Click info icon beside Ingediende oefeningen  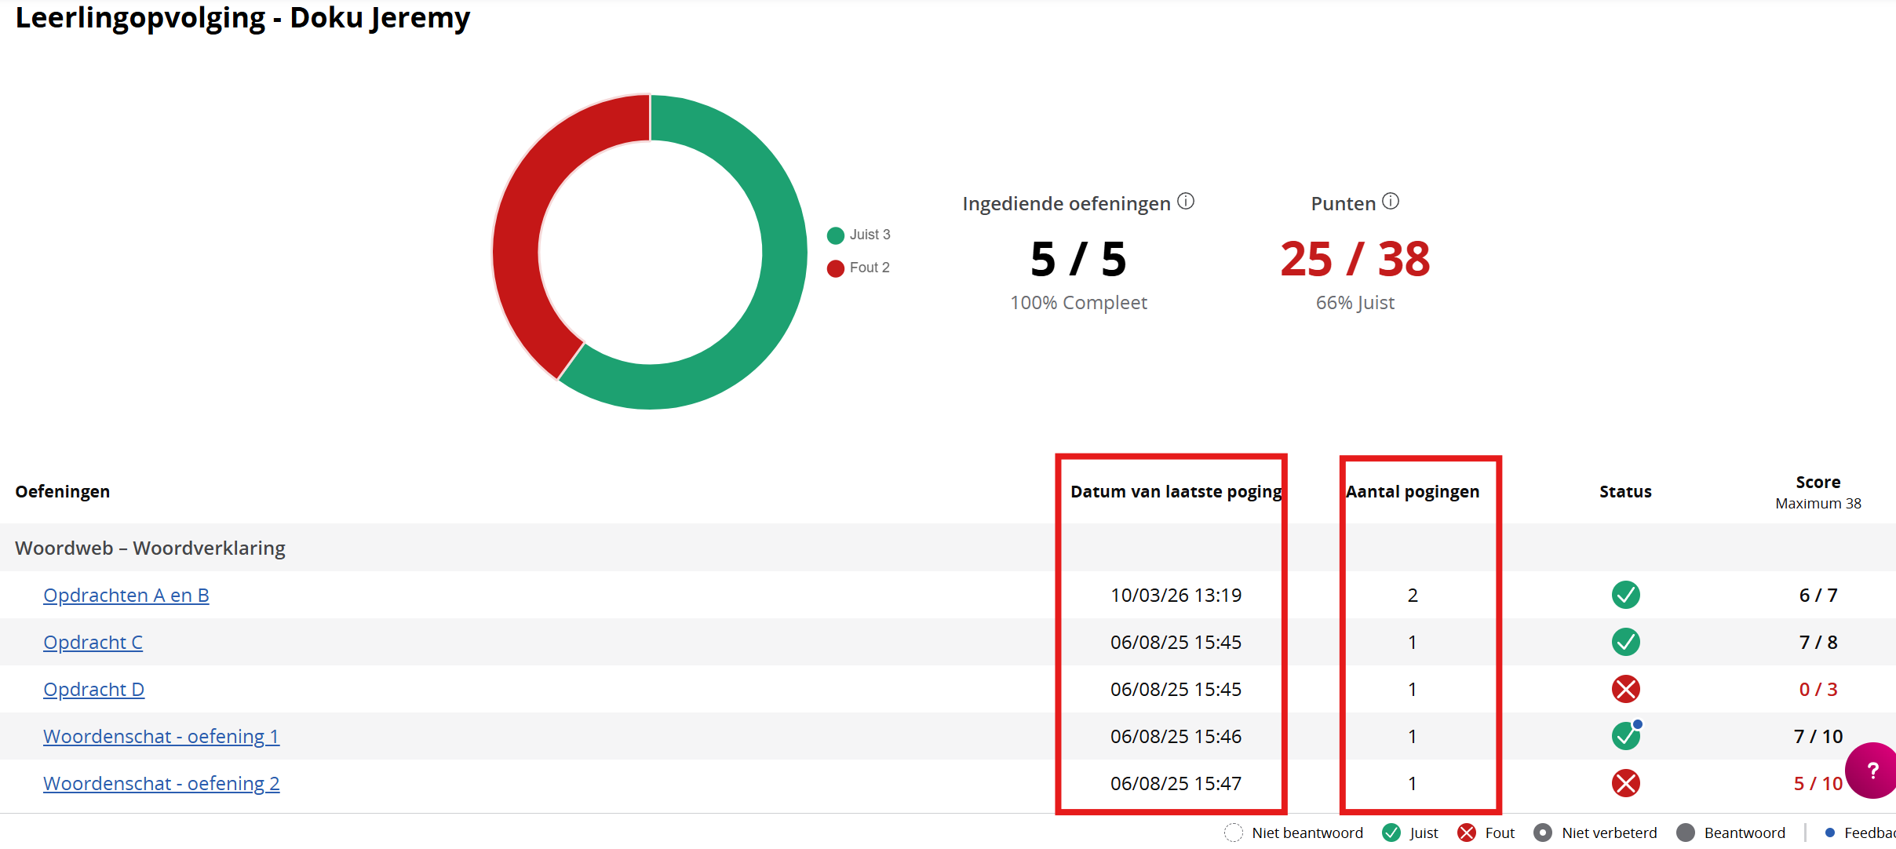[1186, 202]
